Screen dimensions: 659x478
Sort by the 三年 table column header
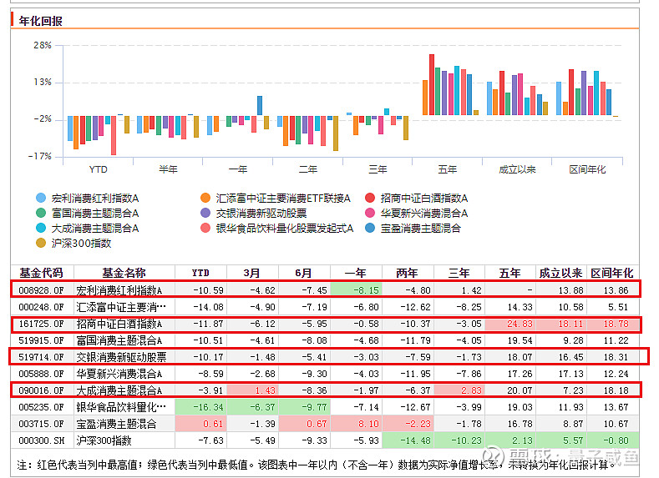[x=459, y=274]
